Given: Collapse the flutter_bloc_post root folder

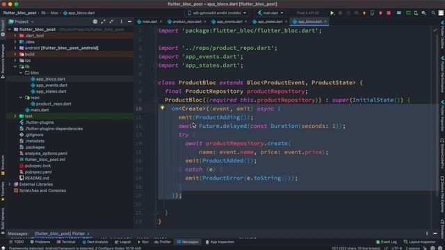Looking at the screenshot, I should [x=10, y=29].
